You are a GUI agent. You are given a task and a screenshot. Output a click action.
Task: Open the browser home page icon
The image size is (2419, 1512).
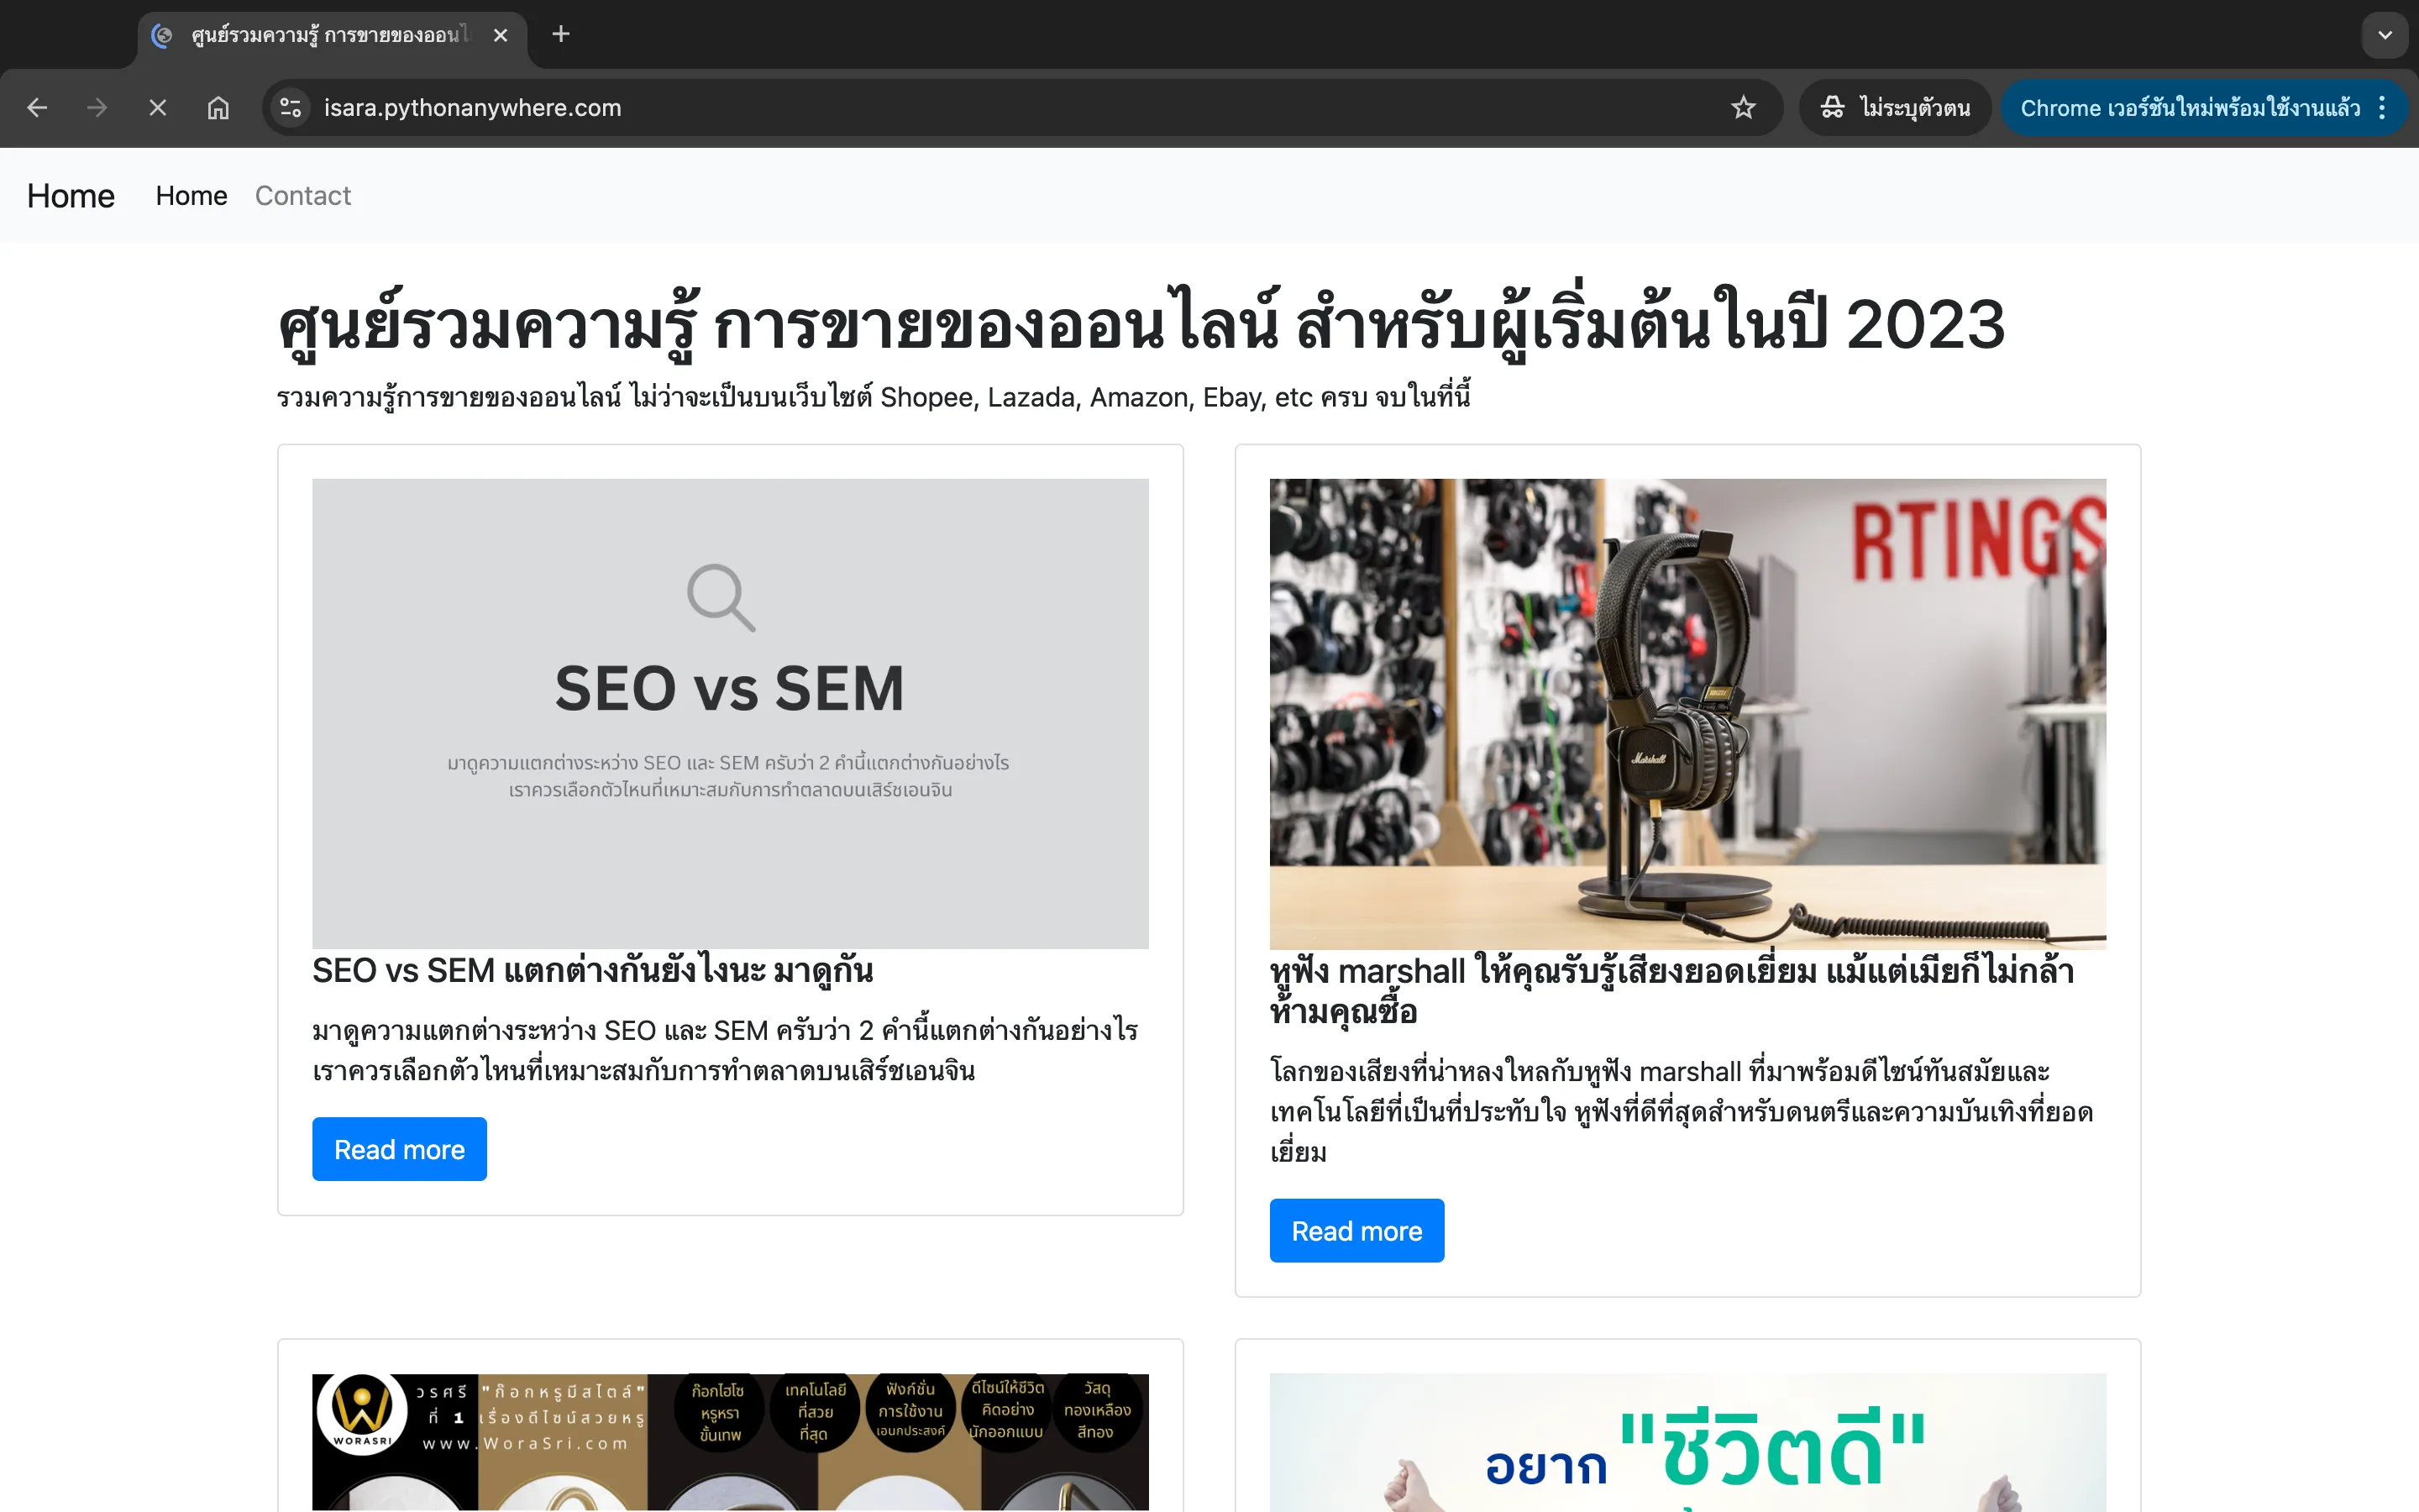tap(218, 108)
